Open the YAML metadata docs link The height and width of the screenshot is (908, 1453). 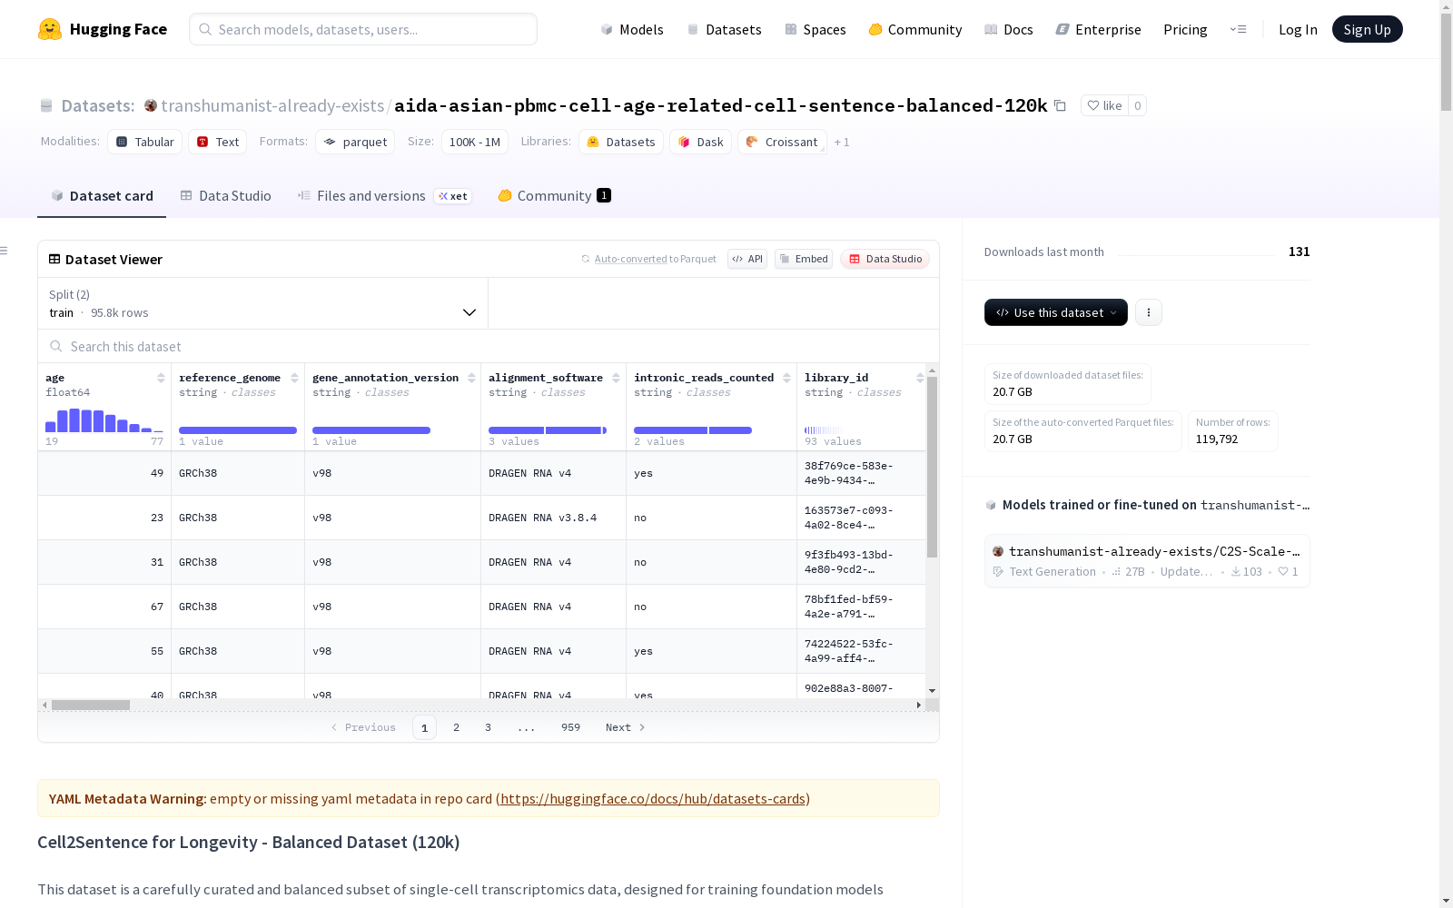pyautogui.click(x=653, y=799)
